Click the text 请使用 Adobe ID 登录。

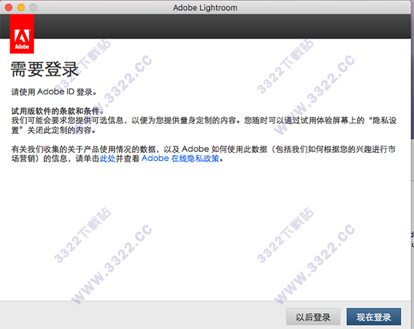pyautogui.click(x=54, y=92)
